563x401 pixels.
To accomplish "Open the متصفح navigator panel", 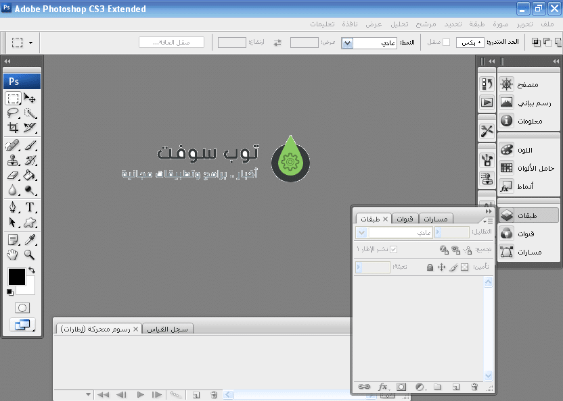I will (x=528, y=84).
